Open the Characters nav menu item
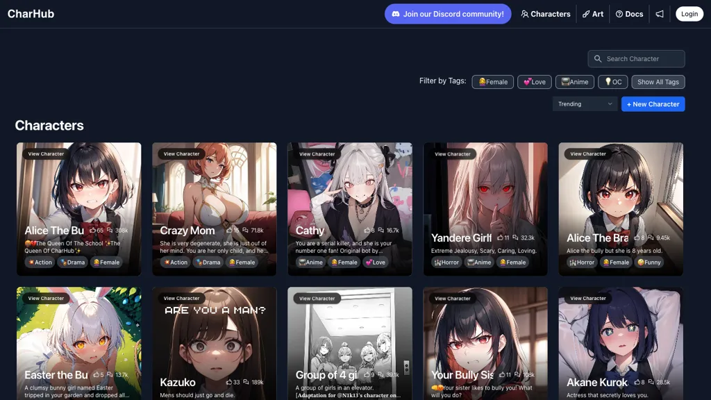Screen dimensions: 711x400 (x=546, y=14)
